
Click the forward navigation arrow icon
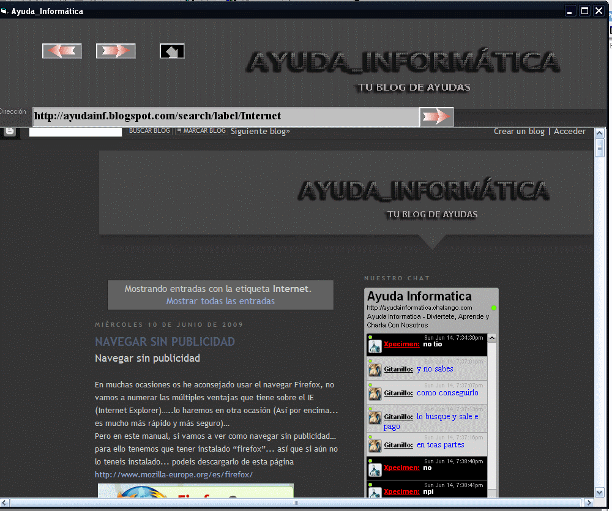coord(116,51)
